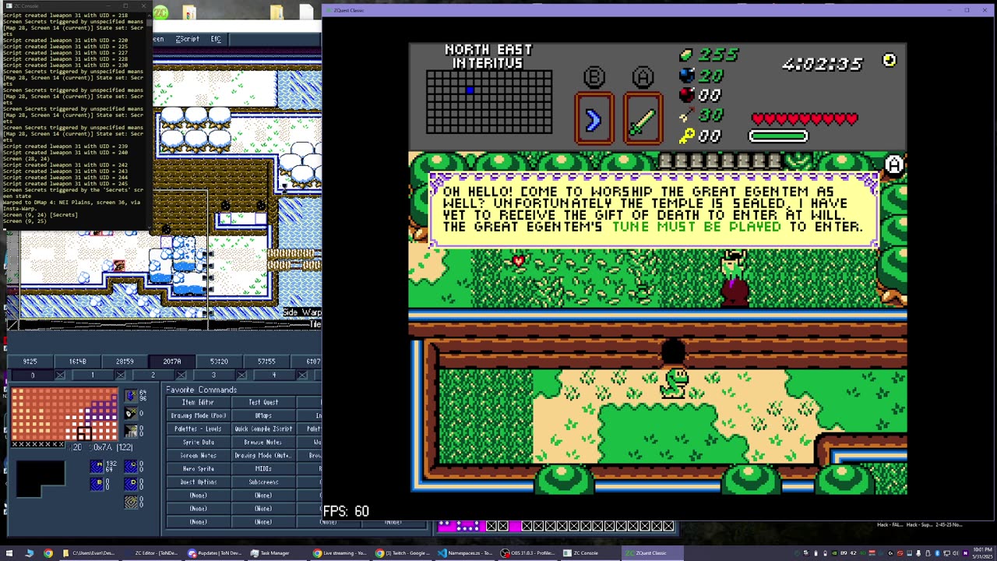Click warp return square D
The height and width of the screenshot is (561, 997).
[130, 484]
